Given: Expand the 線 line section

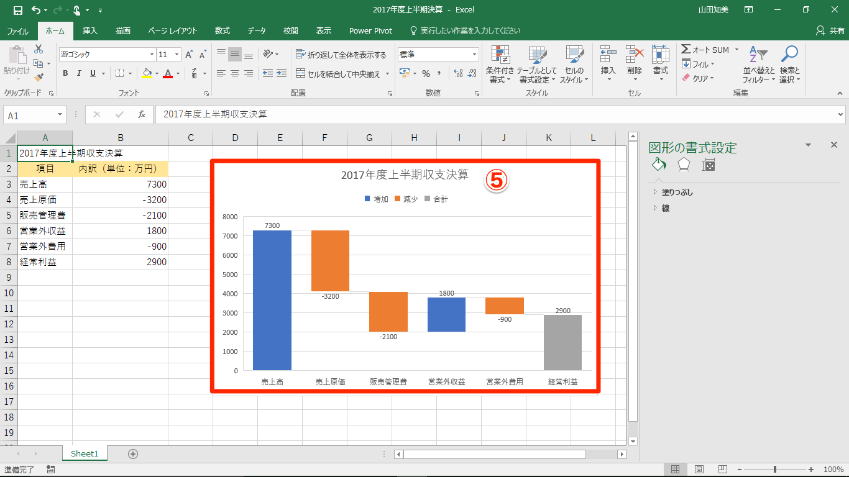Looking at the screenshot, I should pyautogui.click(x=661, y=209).
